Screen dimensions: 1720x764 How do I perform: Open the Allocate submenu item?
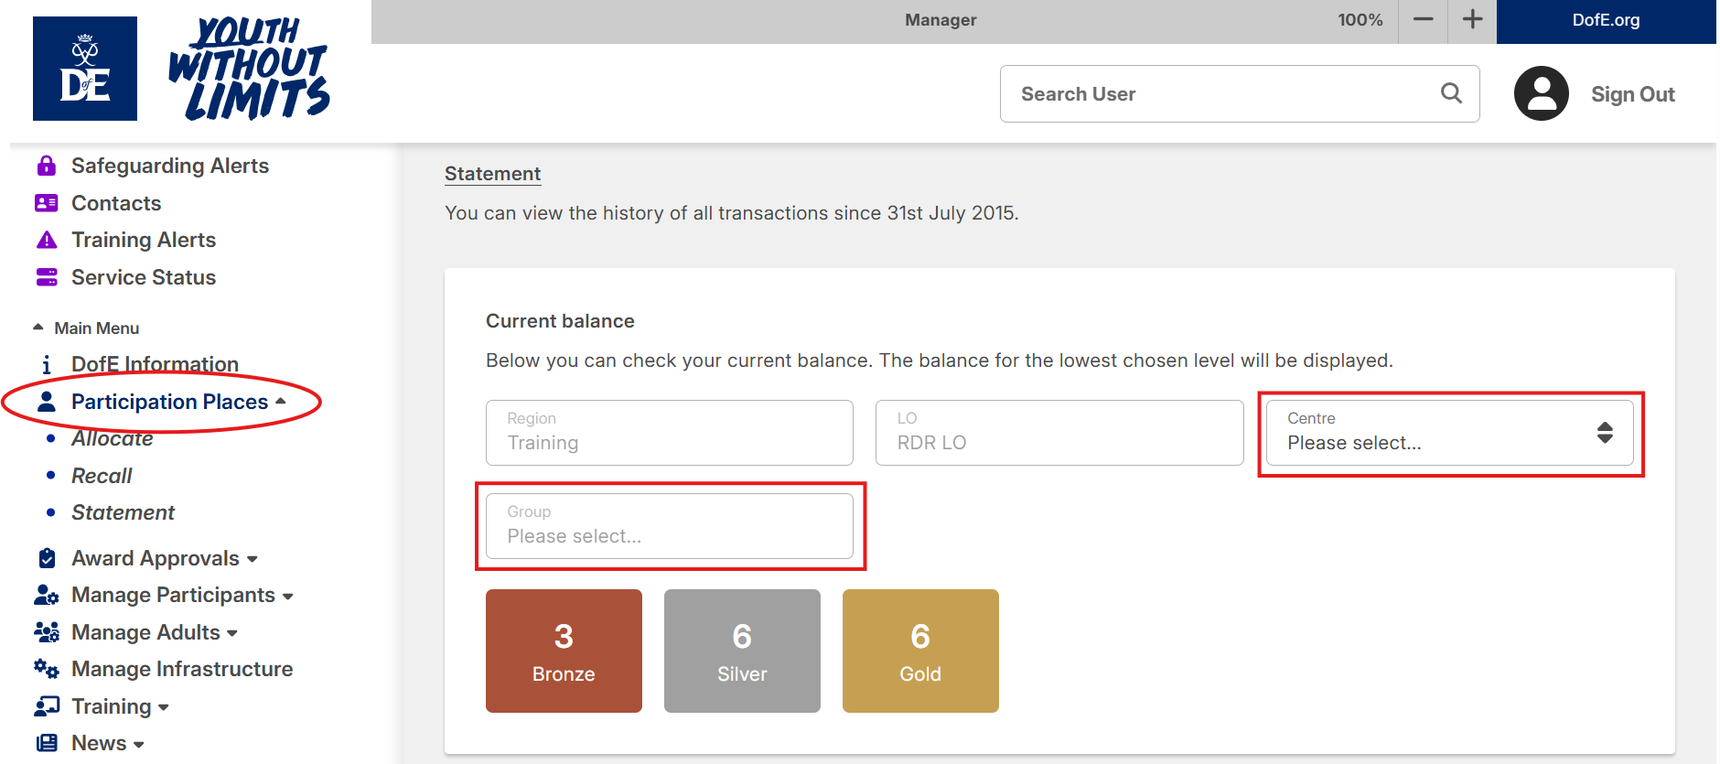tap(113, 438)
